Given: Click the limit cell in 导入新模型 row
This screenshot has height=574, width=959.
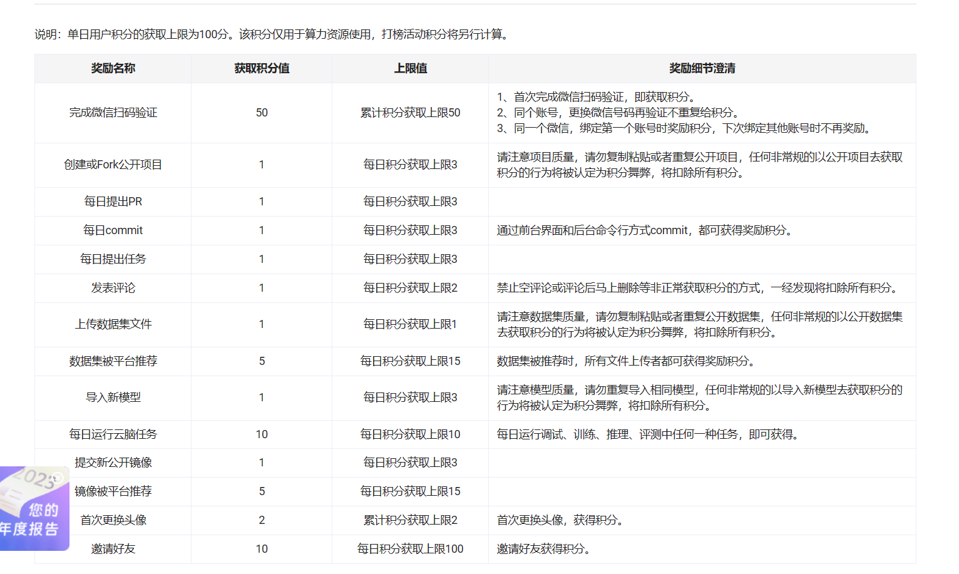Looking at the screenshot, I should click(x=411, y=397).
